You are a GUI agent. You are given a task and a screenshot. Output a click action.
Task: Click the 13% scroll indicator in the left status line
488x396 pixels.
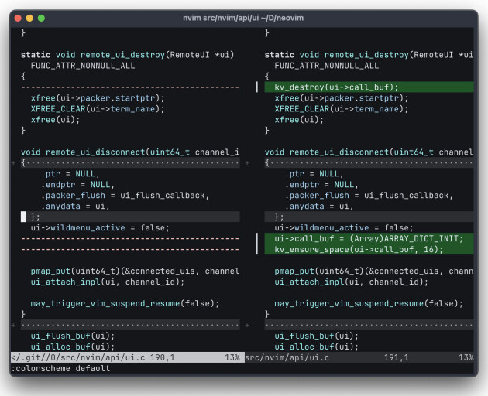point(232,358)
